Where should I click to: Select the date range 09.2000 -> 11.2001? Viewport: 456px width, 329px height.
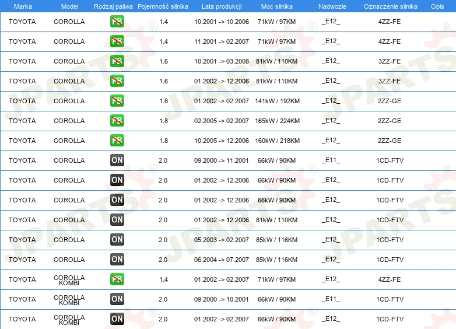222,160
